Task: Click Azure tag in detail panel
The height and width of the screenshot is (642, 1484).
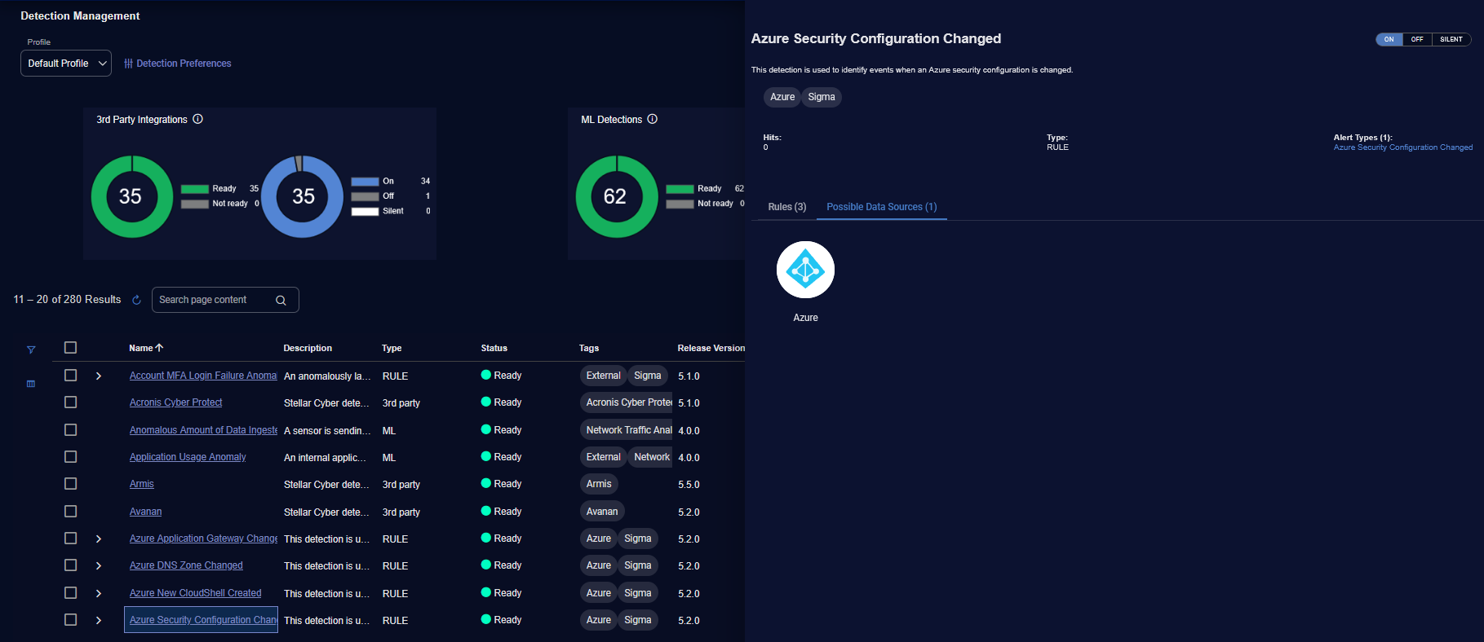Action: [782, 97]
